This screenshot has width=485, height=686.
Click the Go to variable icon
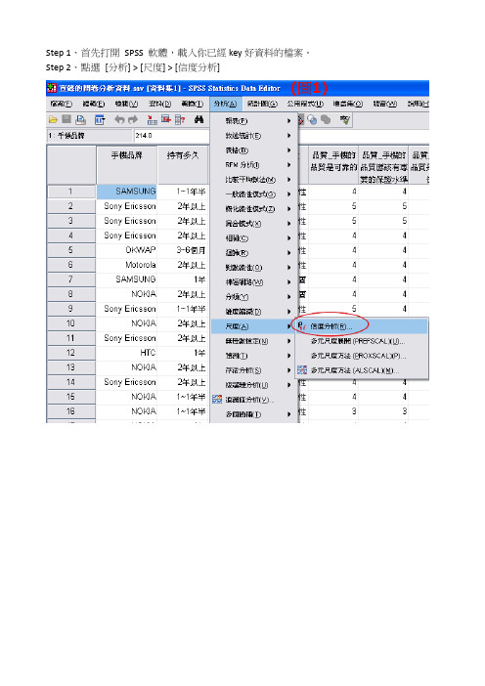tap(166, 119)
